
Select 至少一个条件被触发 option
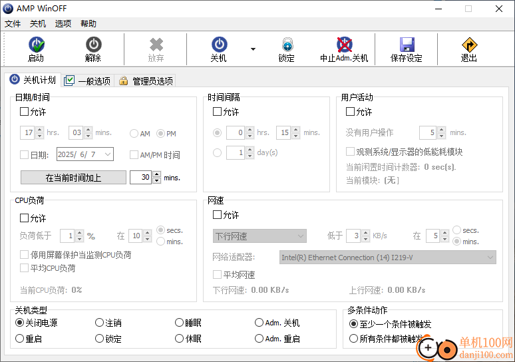[353, 324]
